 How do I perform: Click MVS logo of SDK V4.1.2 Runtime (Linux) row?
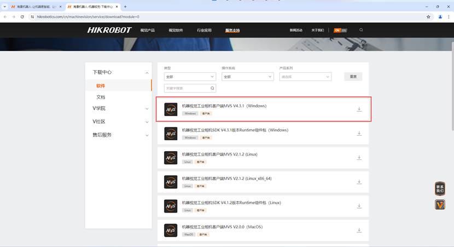171,206
